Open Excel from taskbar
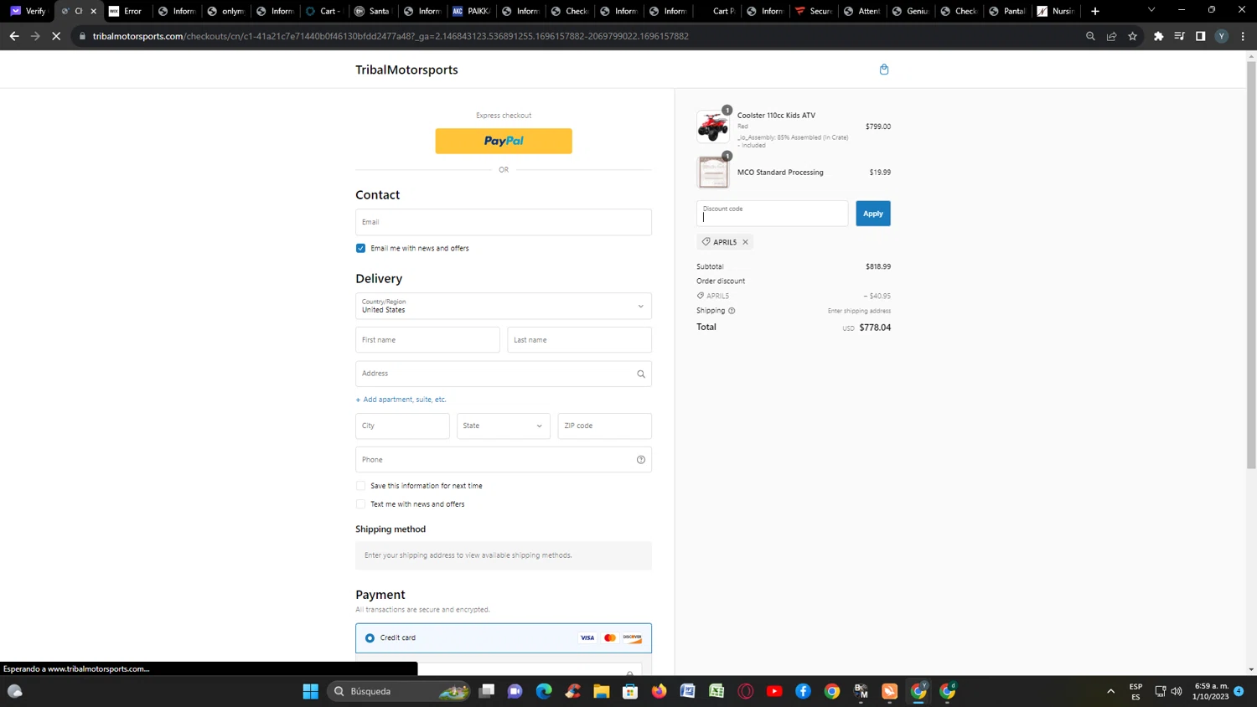1257x707 pixels. point(716,691)
